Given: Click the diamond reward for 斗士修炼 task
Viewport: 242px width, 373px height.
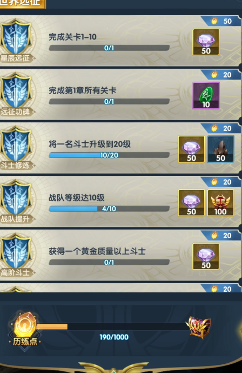Looking at the screenshot, I should point(191,149).
